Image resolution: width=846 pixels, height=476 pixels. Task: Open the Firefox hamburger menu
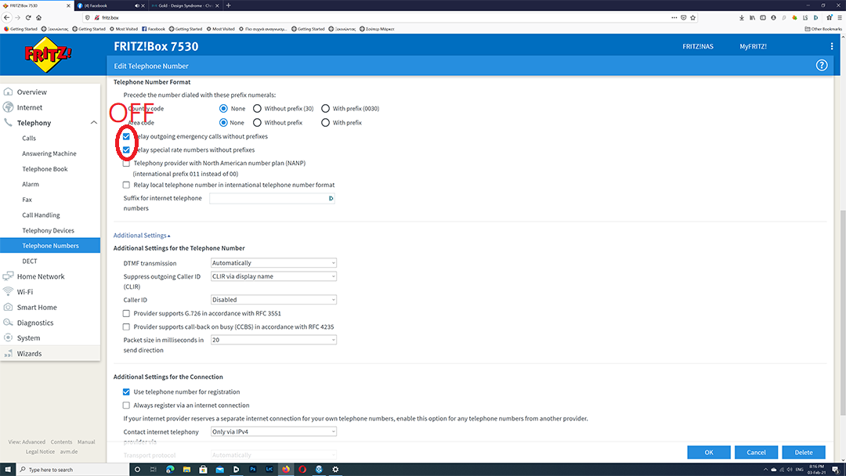pyautogui.click(x=840, y=17)
